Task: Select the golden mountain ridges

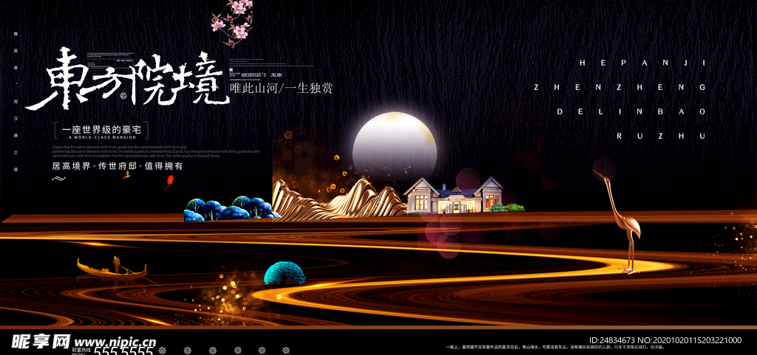Action: pos(336,198)
